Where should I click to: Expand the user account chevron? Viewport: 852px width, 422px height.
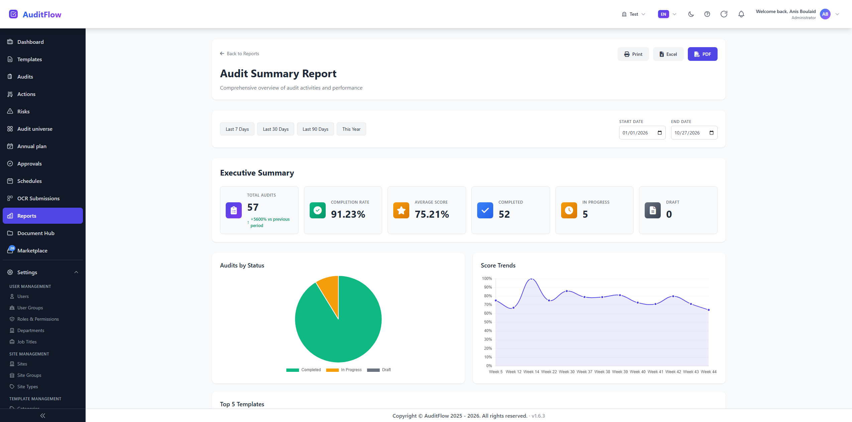837,14
